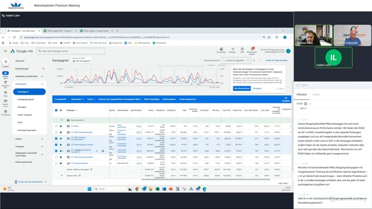Open the Brand campaign link
Image resolution: width=372 pixels, height=209 pixels.
coord(75,126)
